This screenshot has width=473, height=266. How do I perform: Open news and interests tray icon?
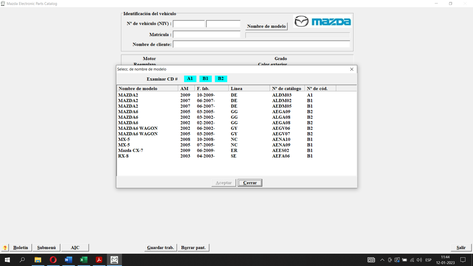(371, 260)
